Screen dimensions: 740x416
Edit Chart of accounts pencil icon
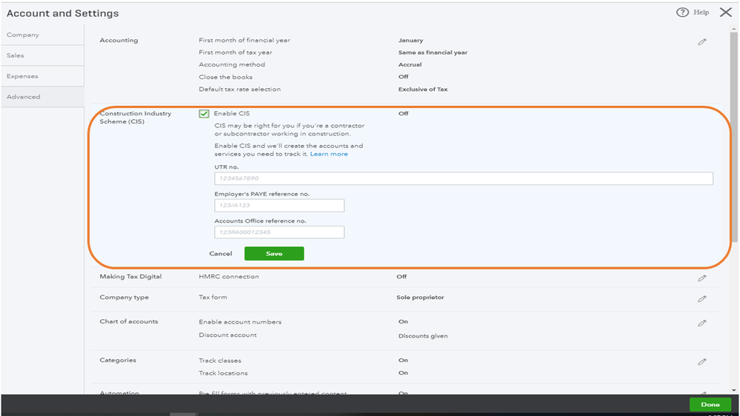701,323
